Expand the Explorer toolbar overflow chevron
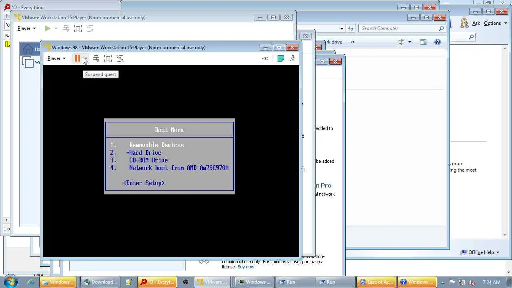512x288 pixels. (352, 42)
